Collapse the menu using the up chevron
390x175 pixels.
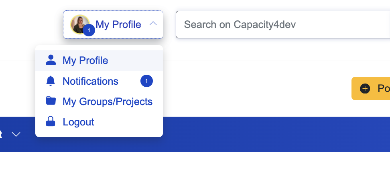153,24
